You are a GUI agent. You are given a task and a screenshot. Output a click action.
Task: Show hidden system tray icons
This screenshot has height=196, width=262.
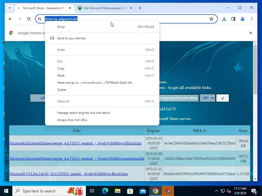216,191
